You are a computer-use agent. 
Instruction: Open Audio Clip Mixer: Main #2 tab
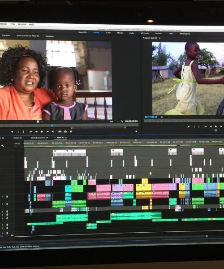click(28, 36)
